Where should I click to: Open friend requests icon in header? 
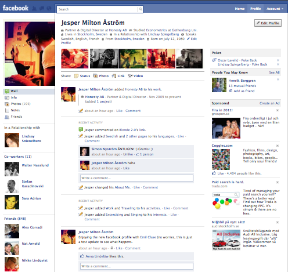(34, 9)
